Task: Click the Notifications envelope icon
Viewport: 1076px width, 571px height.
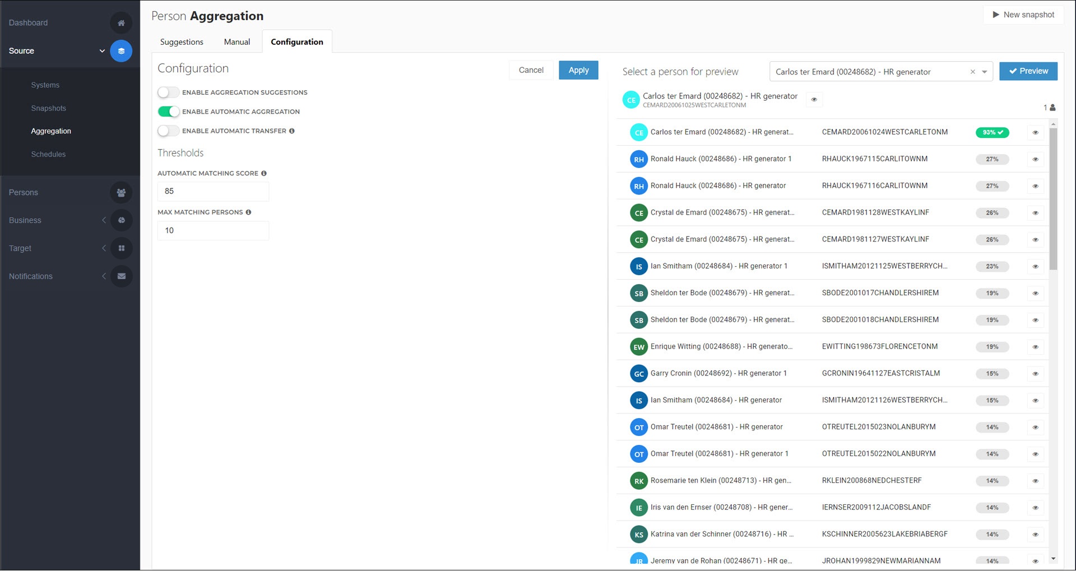Action: tap(121, 277)
